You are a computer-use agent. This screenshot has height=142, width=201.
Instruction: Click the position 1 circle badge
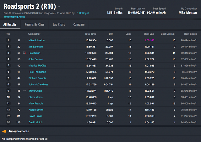click(8, 40)
